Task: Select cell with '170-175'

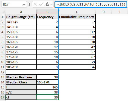Action: pyautogui.click(x=21, y=52)
